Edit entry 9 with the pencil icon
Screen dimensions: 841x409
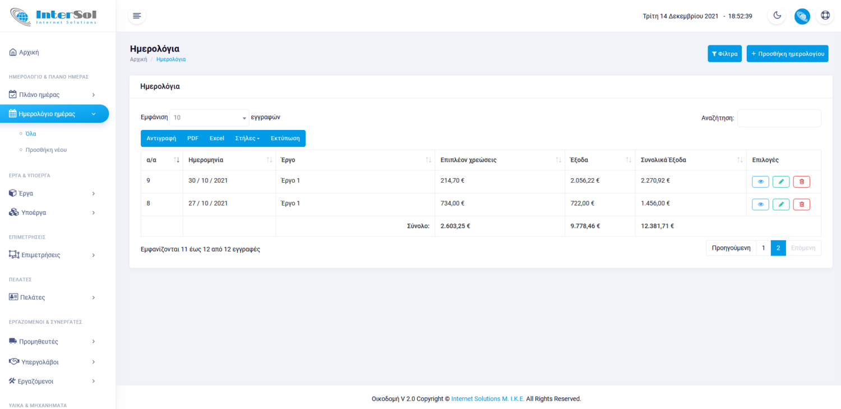click(781, 182)
